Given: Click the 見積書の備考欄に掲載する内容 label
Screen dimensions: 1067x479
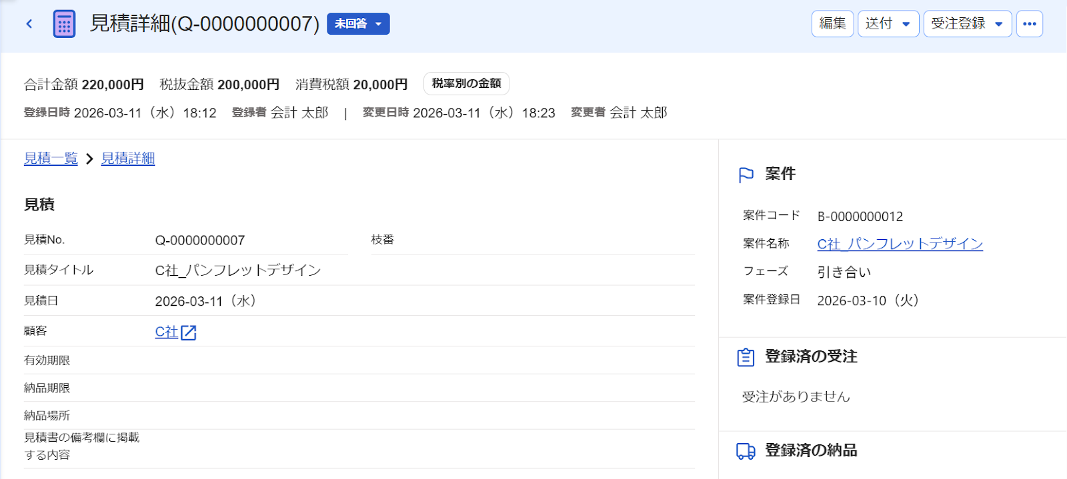Looking at the screenshot, I should pos(82,446).
